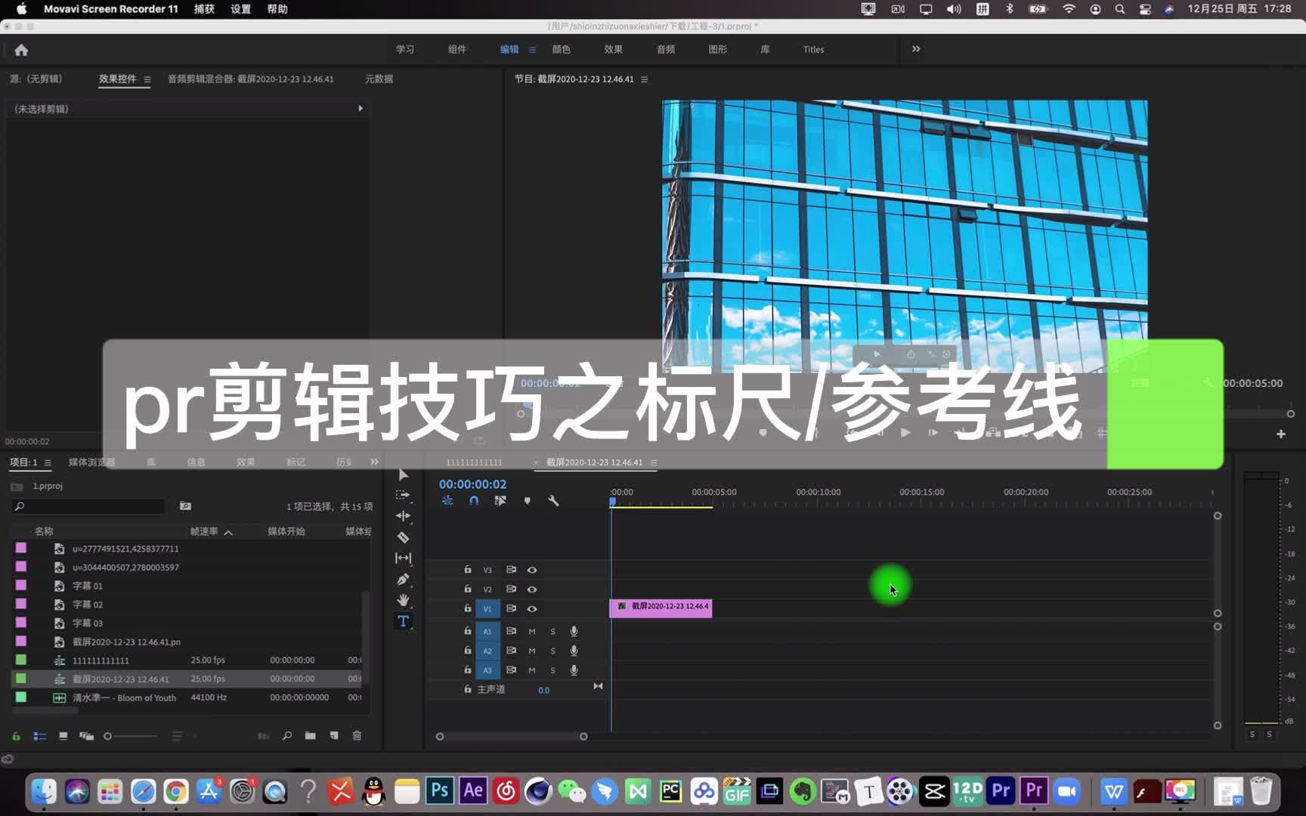
Task: Click the timeline timecode 00:00:00:02
Action: [472, 484]
